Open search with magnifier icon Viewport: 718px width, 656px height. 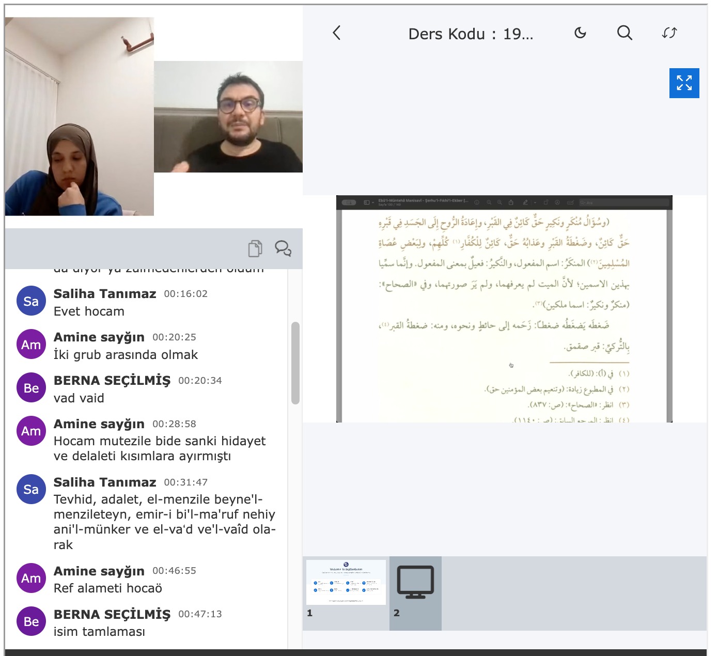coord(625,33)
